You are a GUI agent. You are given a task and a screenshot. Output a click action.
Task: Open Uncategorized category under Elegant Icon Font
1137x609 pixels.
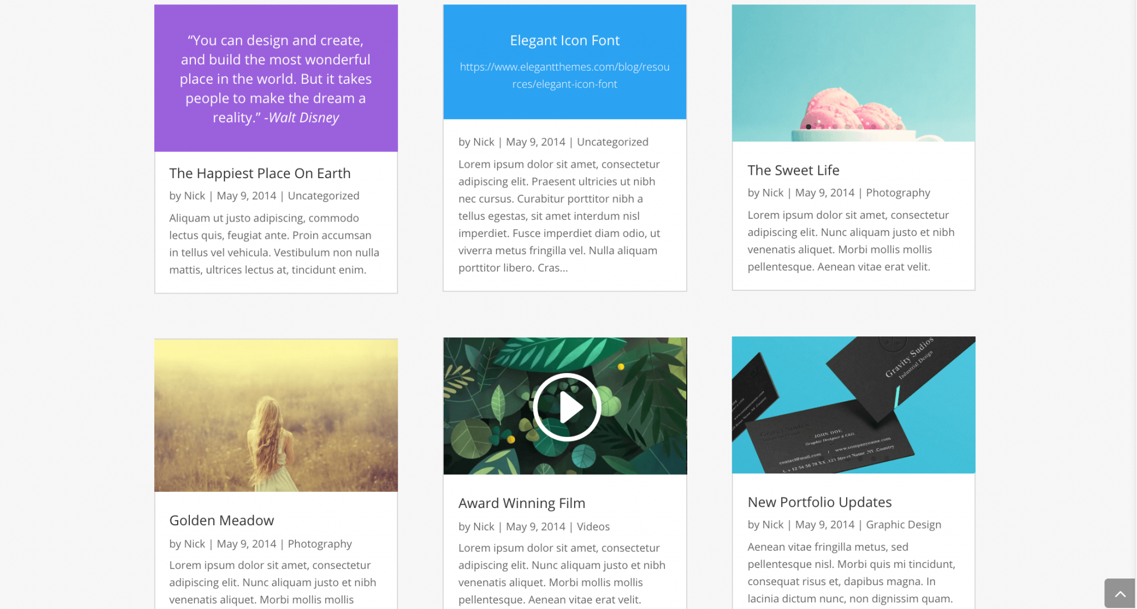click(612, 142)
